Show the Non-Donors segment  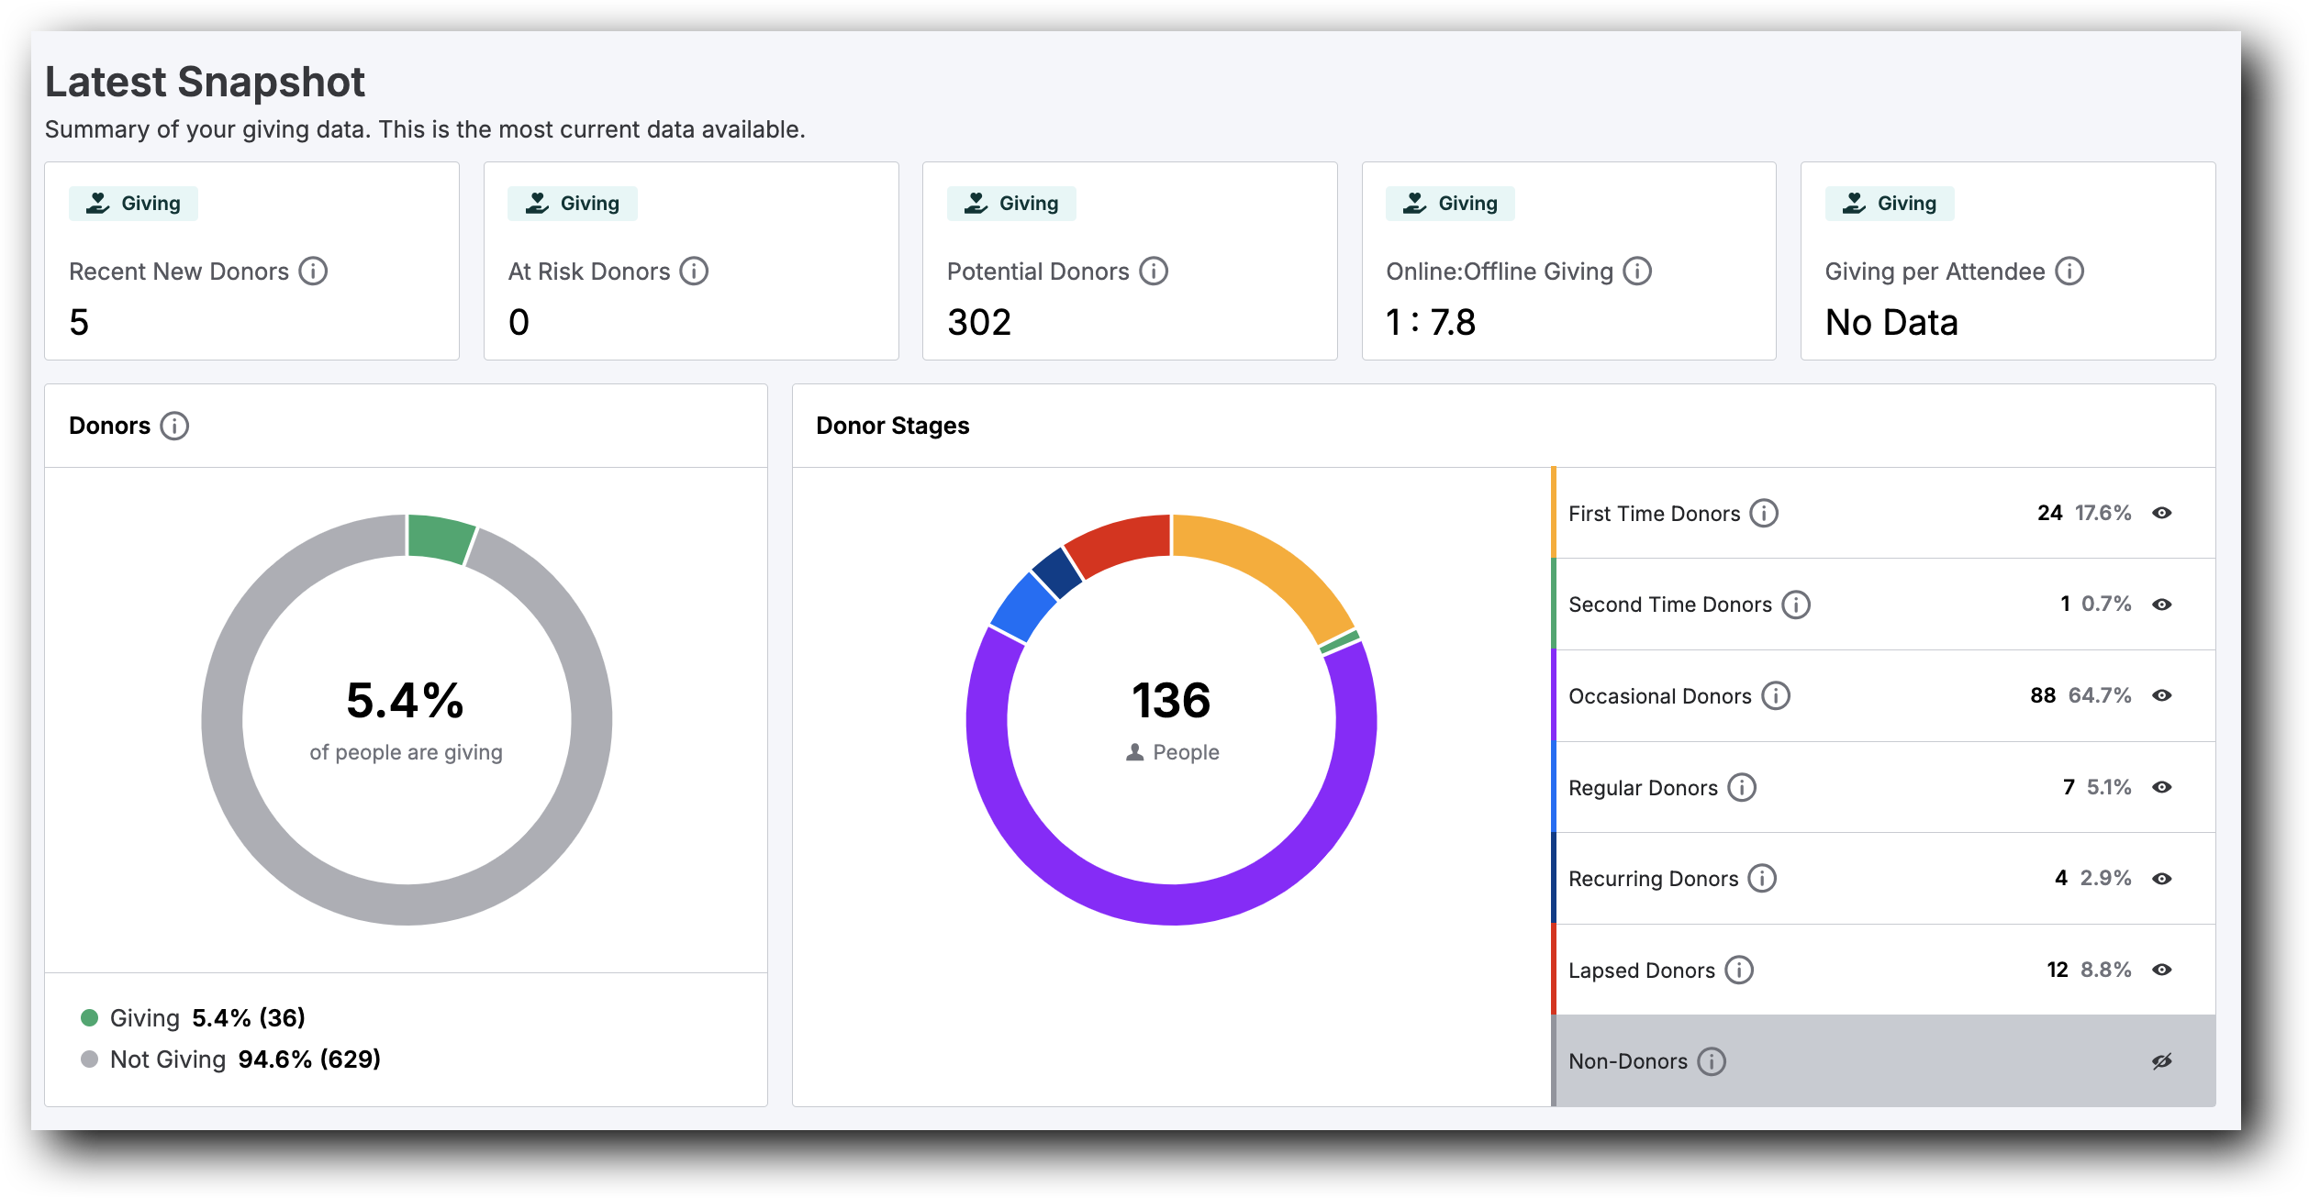point(2160,1059)
